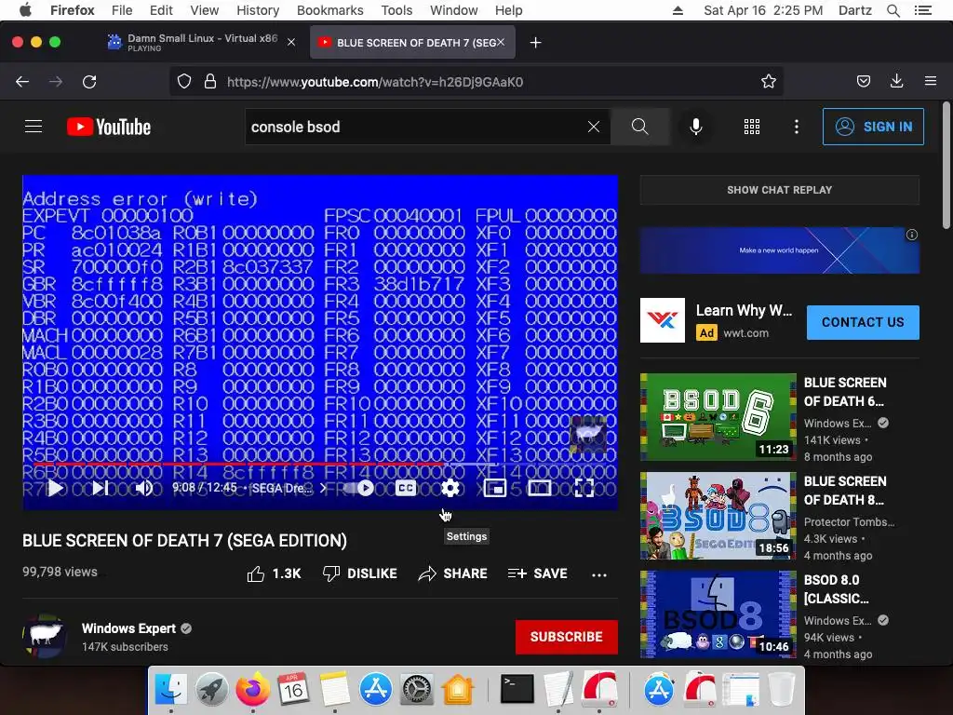Close the Damn Small Linux tab

click(x=291, y=42)
